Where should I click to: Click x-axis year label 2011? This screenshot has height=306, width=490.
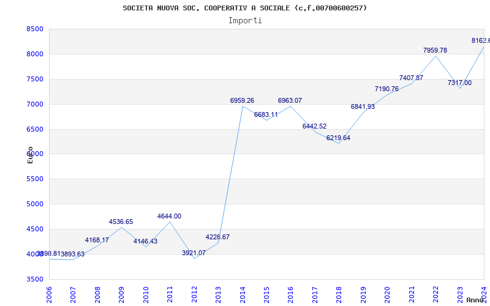point(170,294)
